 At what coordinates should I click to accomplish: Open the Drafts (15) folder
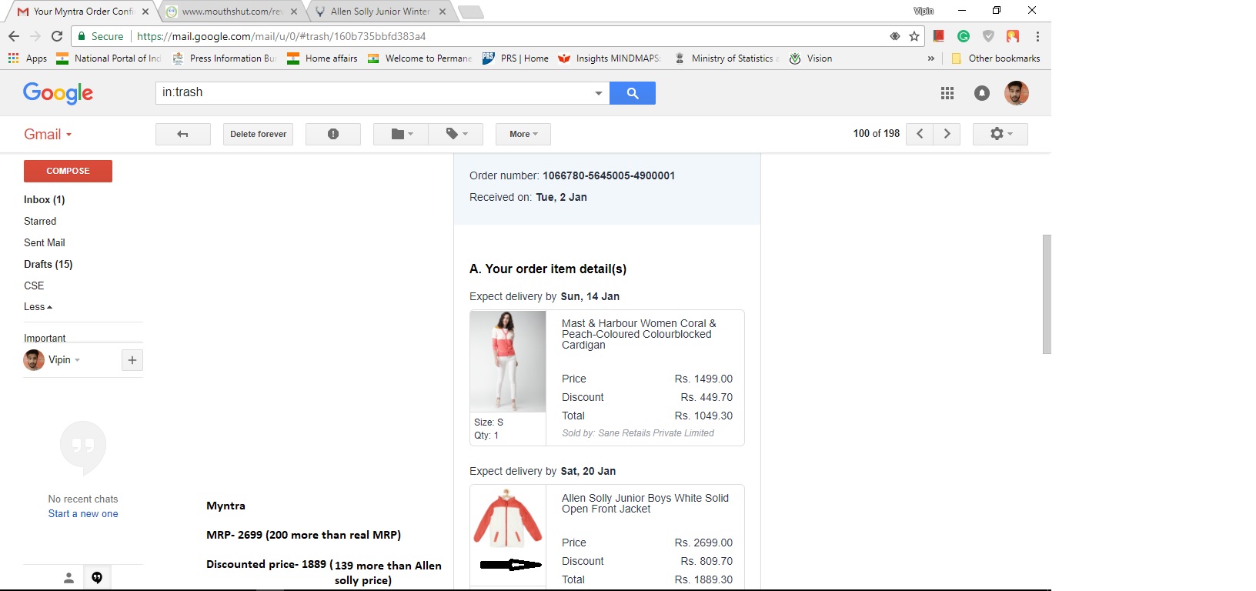pos(48,264)
